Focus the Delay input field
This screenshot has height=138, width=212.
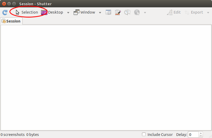193,135
